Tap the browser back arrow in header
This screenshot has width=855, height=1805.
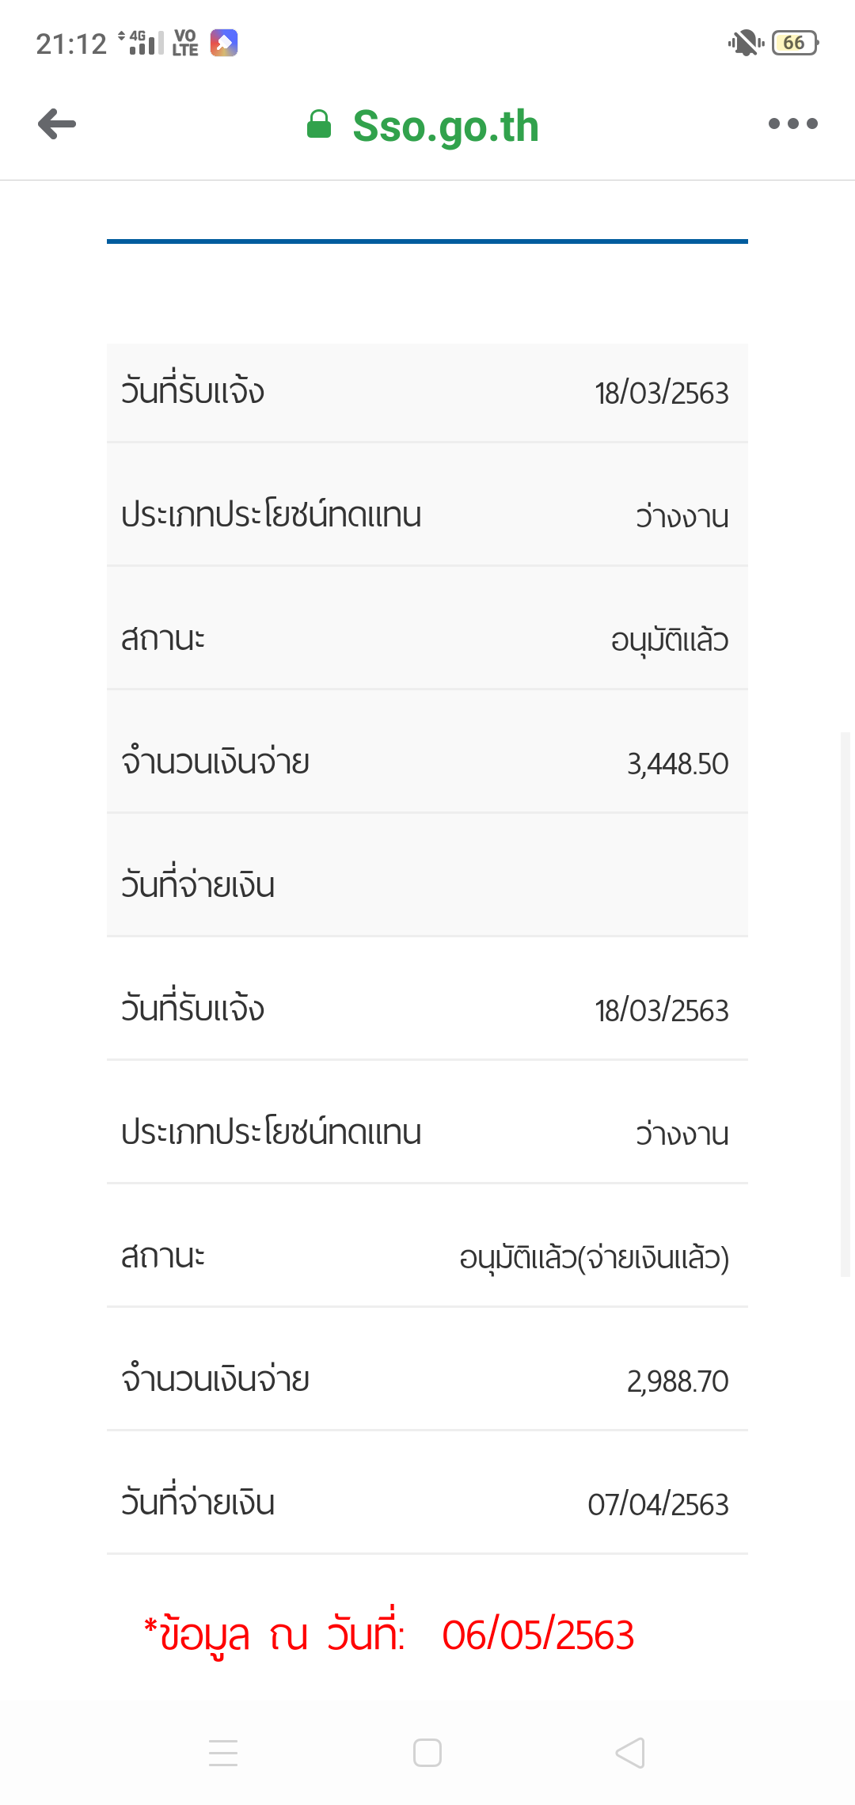pyautogui.click(x=57, y=124)
